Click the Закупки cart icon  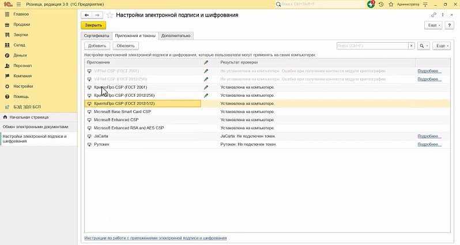click(x=7, y=35)
